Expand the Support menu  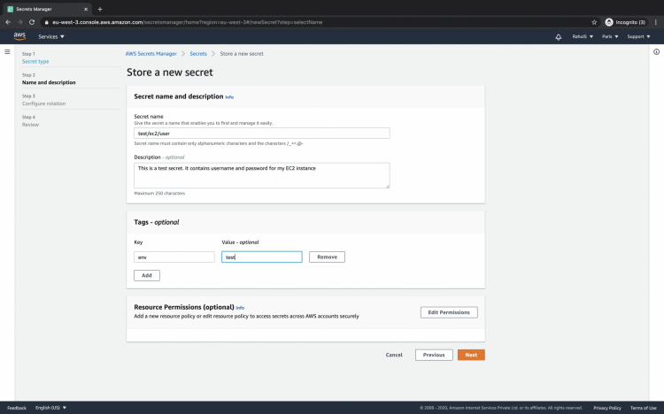[x=637, y=37]
